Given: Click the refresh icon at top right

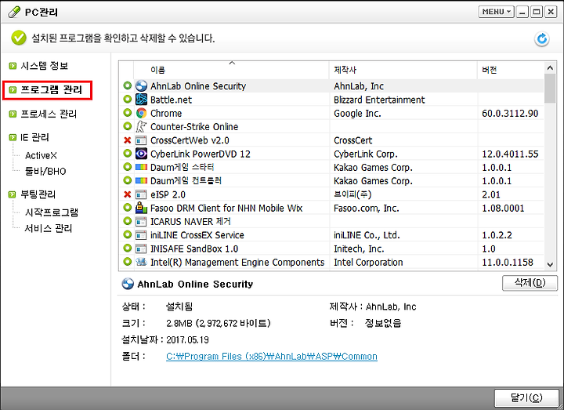Looking at the screenshot, I should click(x=542, y=39).
